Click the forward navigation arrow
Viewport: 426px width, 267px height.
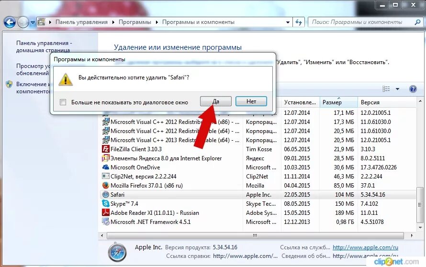[x=23, y=22]
